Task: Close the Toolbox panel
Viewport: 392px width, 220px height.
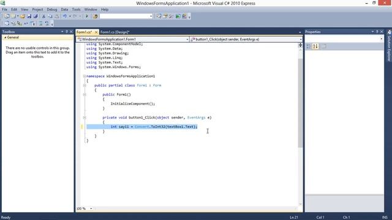Action: pos(71,32)
